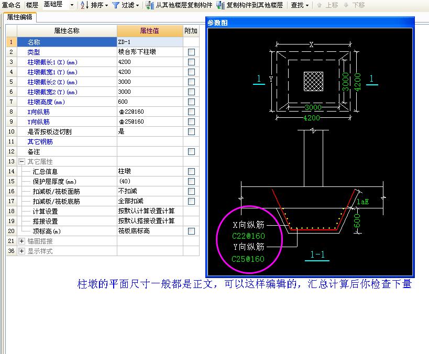Select the 名称 property row
The image size is (429, 354).
pyautogui.click(x=67, y=42)
